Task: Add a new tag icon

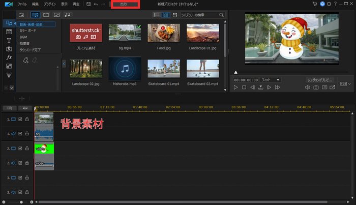Action: 25,60
